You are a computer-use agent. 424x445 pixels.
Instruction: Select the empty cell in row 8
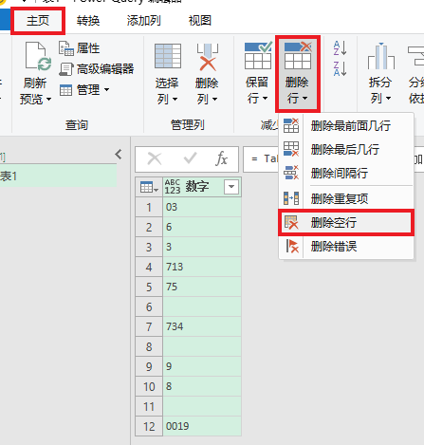202,346
